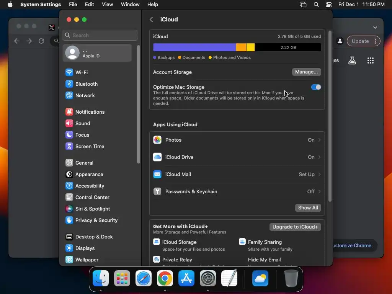Open the File menu
The image size is (392, 294).
click(x=73, y=5)
